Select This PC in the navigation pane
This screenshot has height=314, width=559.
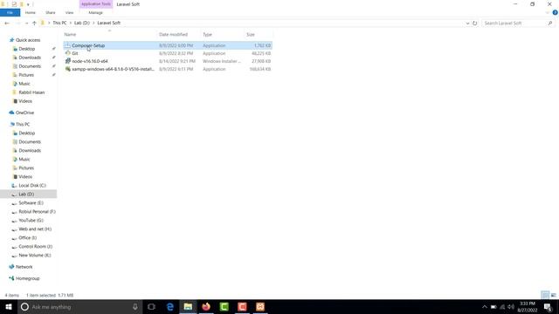coord(23,124)
